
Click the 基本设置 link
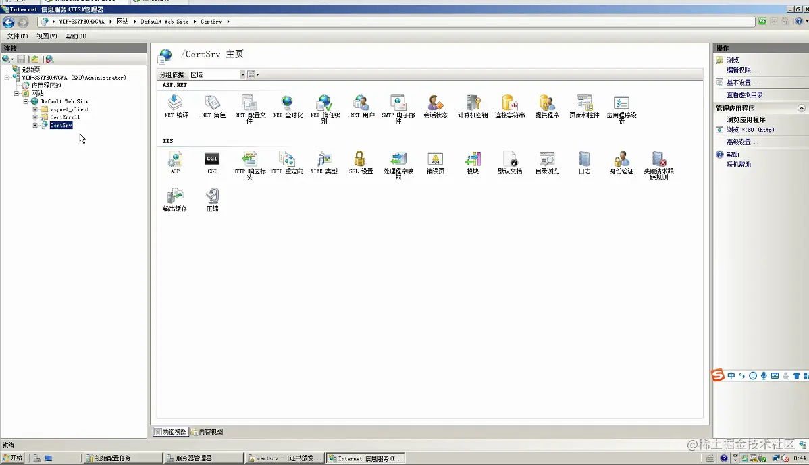pos(742,82)
